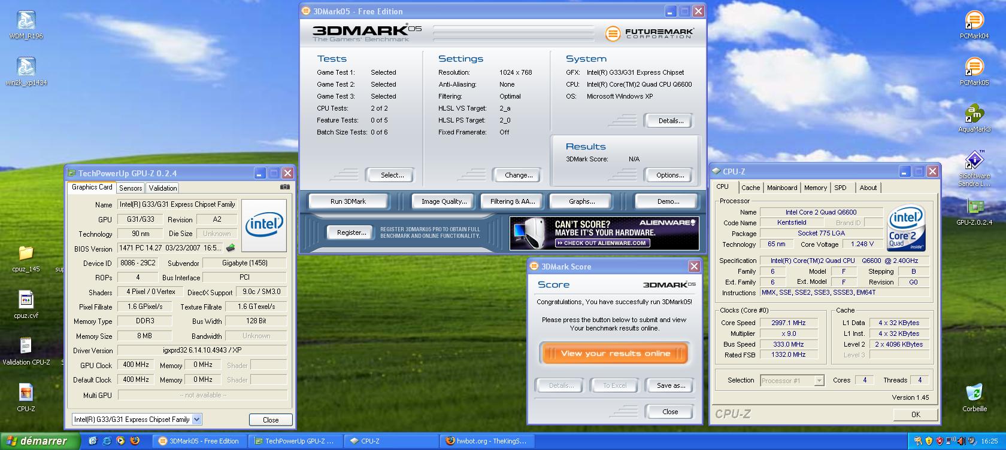Viewport: 1006px width, 450px height.
Task: Select Graphics Card tab in GPU-Z
Action: pyautogui.click(x=92, y=187)
